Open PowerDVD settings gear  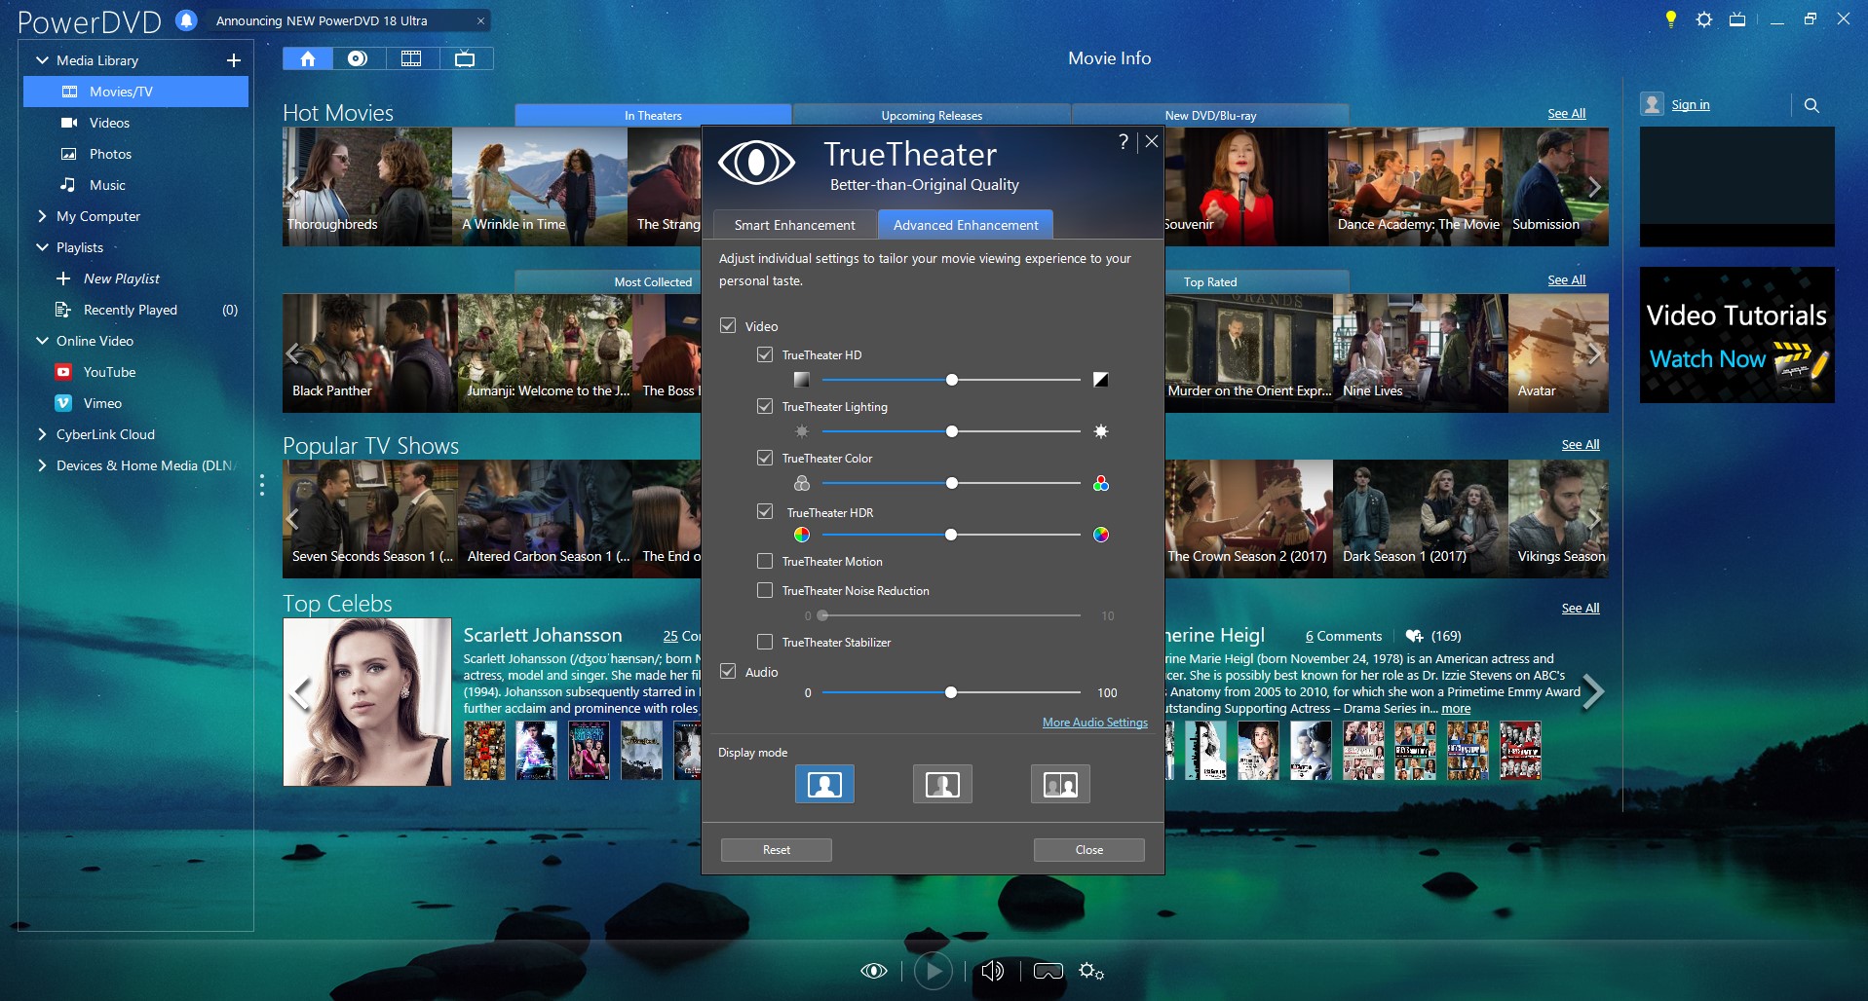[x=1703, y=19]
